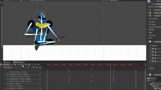This screenshot has width=161, height=90.
Task: Click the Transform component icon
Action: pos(150,10)
